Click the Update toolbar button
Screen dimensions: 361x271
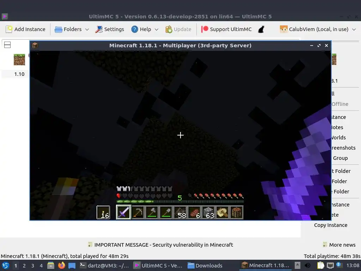(178, 29)
